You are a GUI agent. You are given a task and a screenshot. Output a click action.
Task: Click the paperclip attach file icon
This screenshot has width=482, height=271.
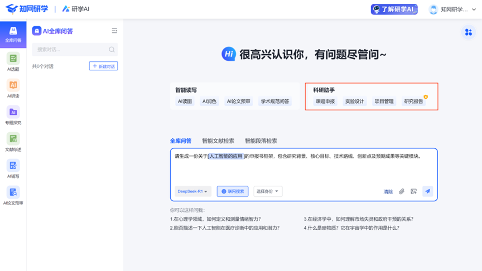click(x=401, y=191)
